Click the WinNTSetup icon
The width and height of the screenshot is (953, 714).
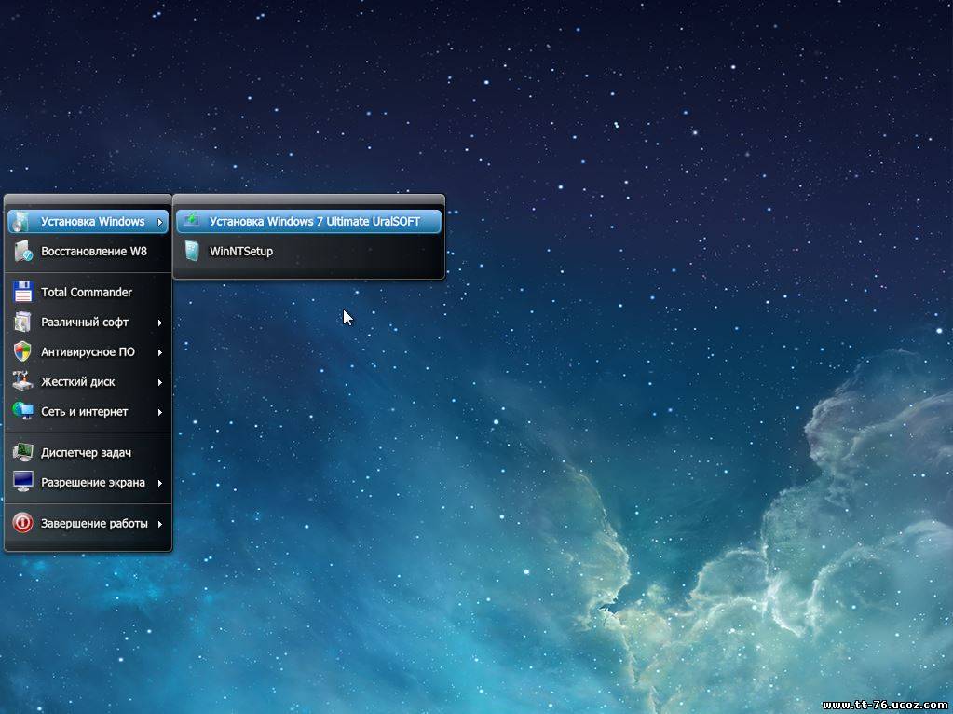(x=192, y=251)
